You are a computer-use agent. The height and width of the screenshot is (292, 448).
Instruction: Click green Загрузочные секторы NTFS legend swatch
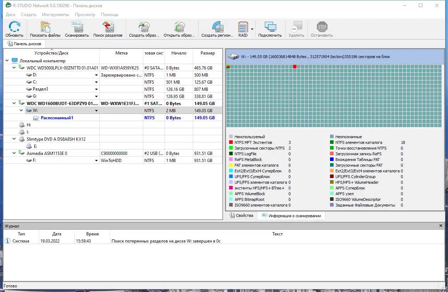click(x=231, y=148)
